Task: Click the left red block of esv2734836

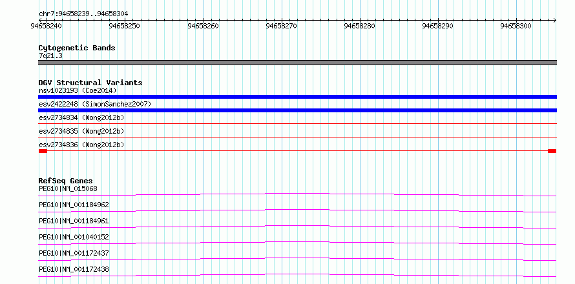Action: click(43, 151)
